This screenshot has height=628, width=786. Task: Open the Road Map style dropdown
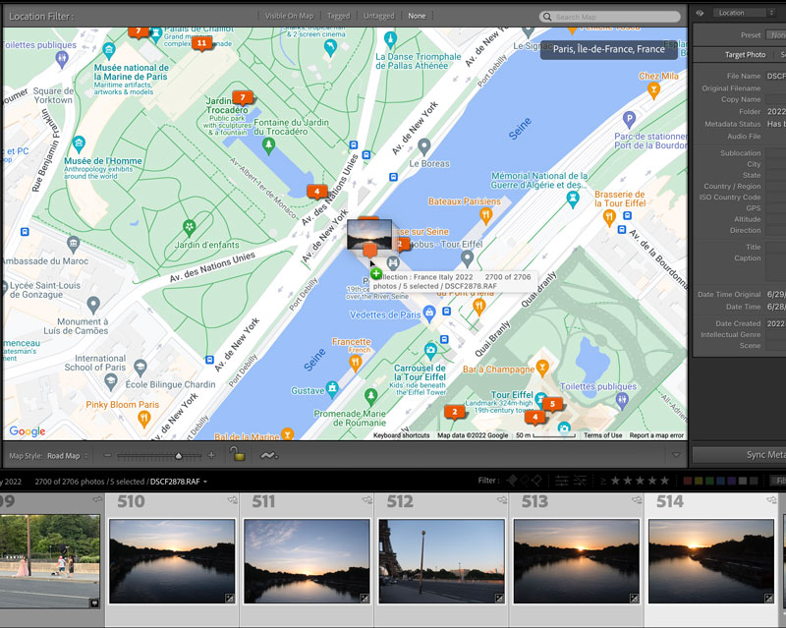coord(65,456)
